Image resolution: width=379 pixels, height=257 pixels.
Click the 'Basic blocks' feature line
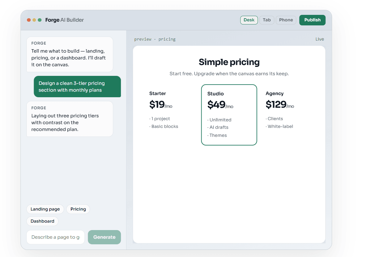pyautogui.click(x=164, y=127)
